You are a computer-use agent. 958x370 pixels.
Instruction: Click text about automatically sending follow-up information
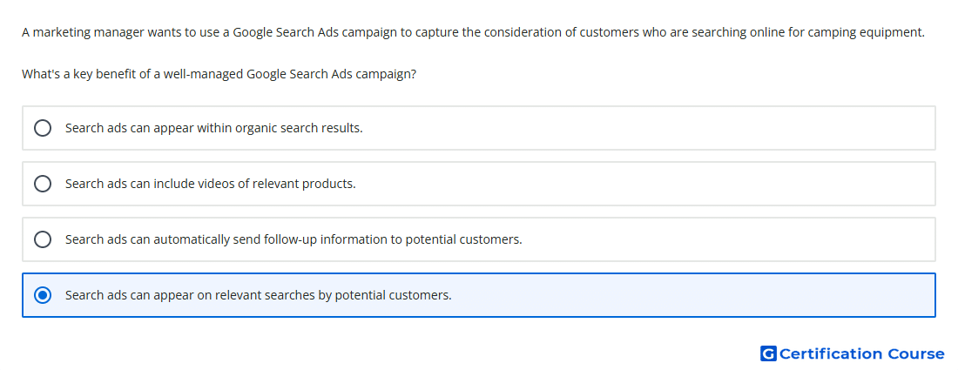[x=293, y=239]
